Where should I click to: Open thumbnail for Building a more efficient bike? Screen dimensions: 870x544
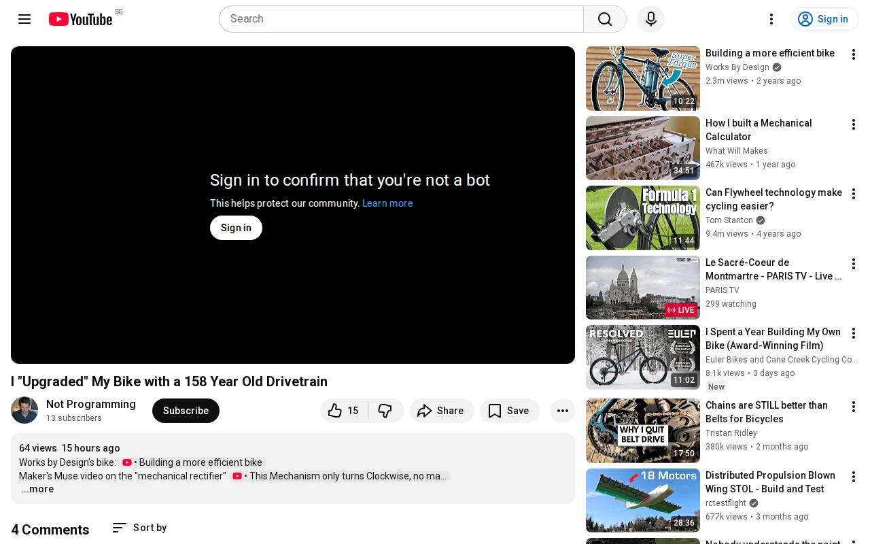(643, 78)
